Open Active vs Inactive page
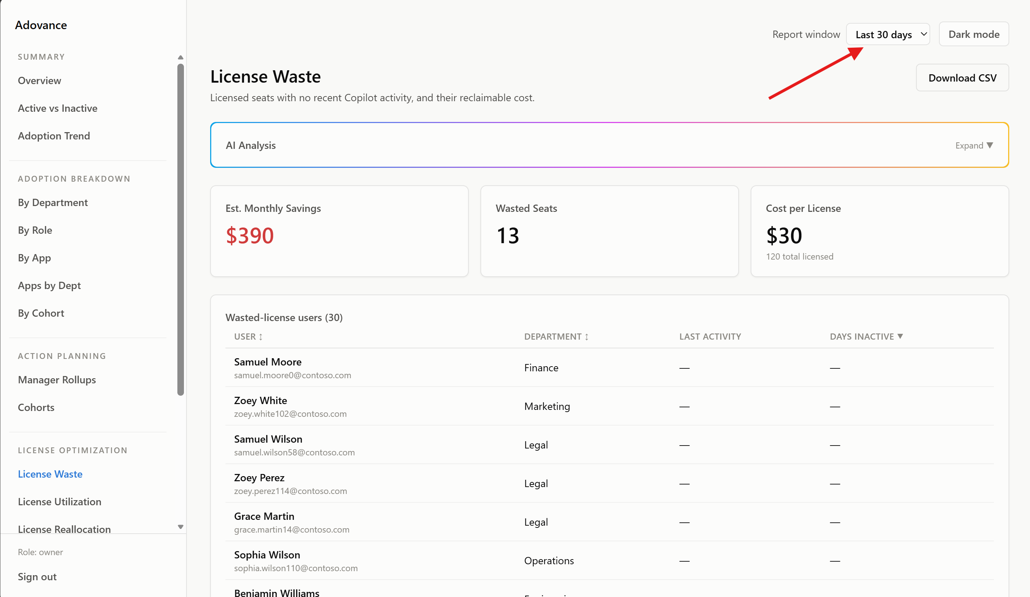 click(x=58, y=108)
